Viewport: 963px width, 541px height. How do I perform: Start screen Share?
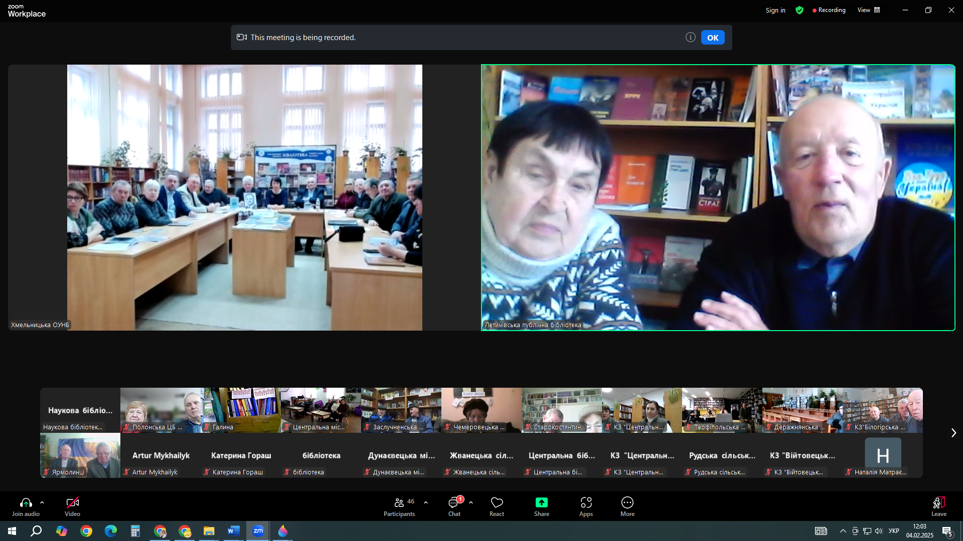tap(541, 506)
